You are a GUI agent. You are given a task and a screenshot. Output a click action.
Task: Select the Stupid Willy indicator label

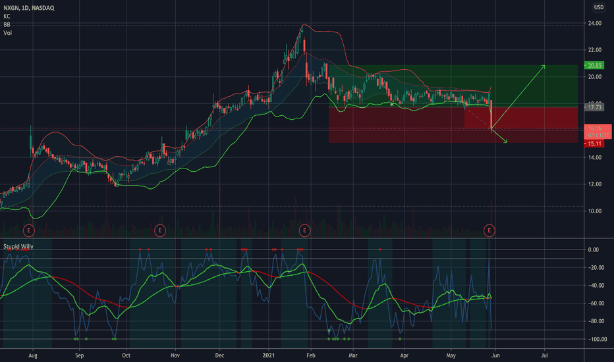pos(18,247)
